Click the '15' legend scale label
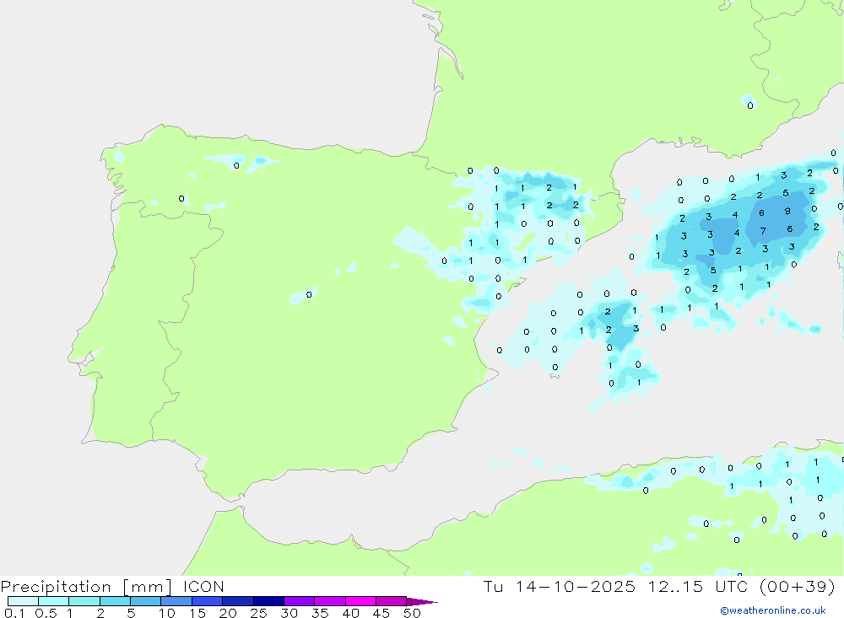 pyautogui.click(x=197, y=613)
